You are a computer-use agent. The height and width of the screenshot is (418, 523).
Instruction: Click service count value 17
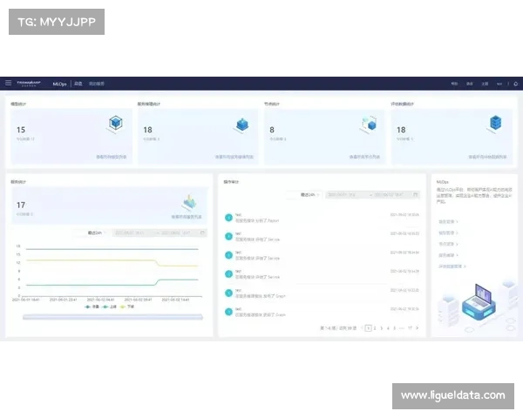[x=21, y=205]
